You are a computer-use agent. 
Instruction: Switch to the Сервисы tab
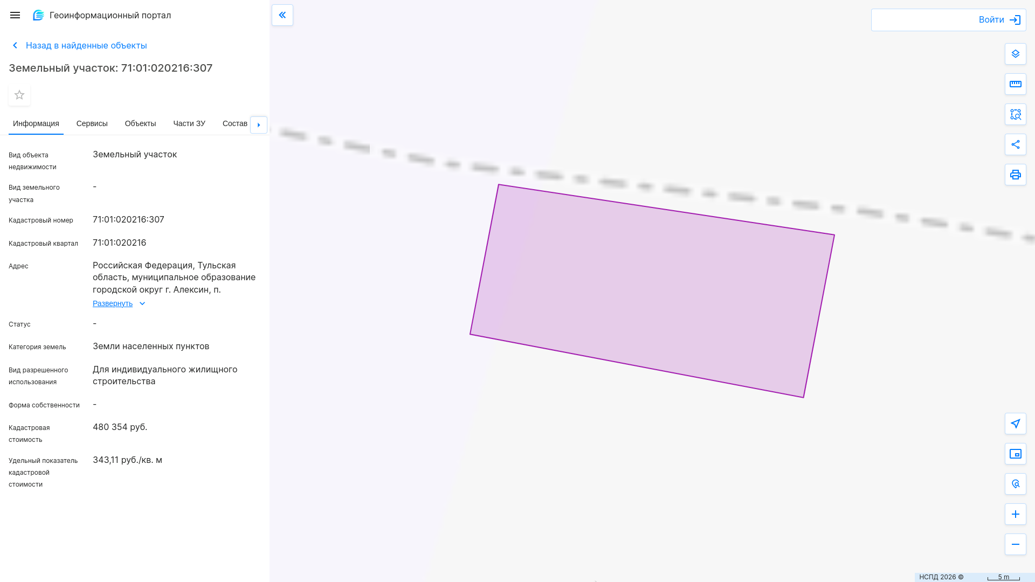click(92, 123)
